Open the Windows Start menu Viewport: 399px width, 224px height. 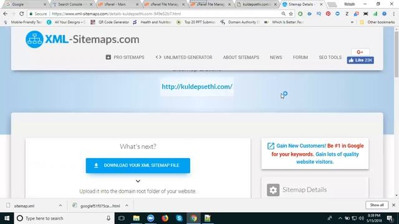click(7, 218)
